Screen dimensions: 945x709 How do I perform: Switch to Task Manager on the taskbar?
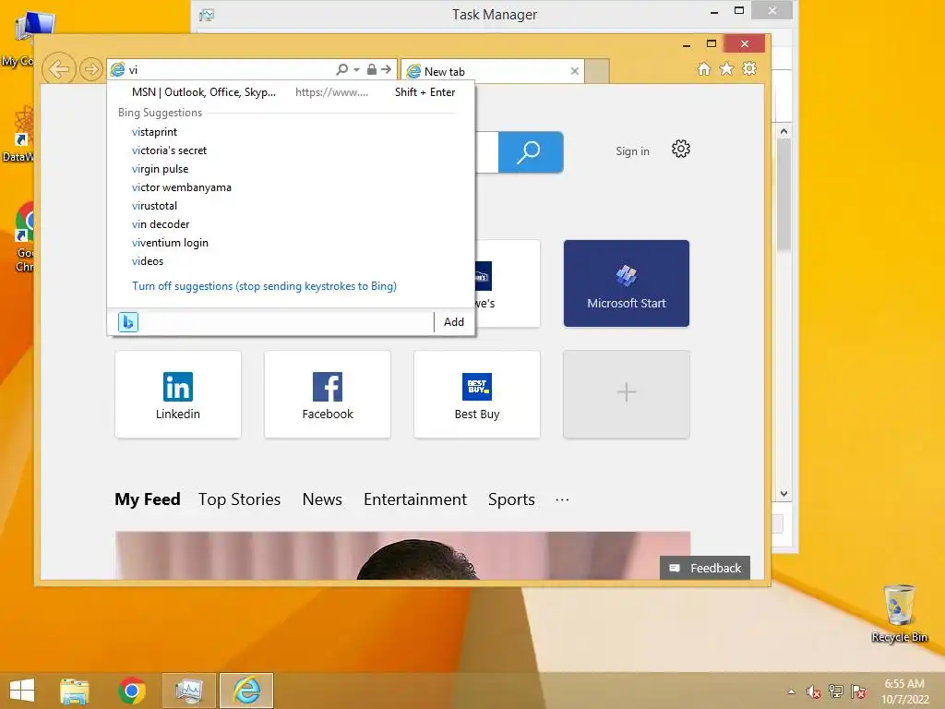188,691
